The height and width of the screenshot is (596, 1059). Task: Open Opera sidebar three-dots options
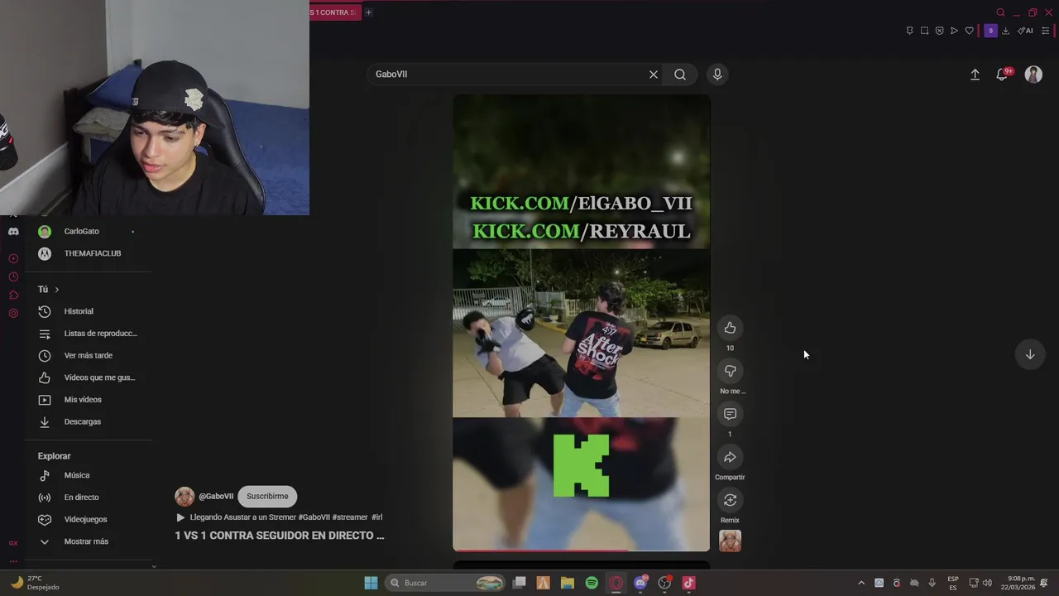[x=13, y=561]
